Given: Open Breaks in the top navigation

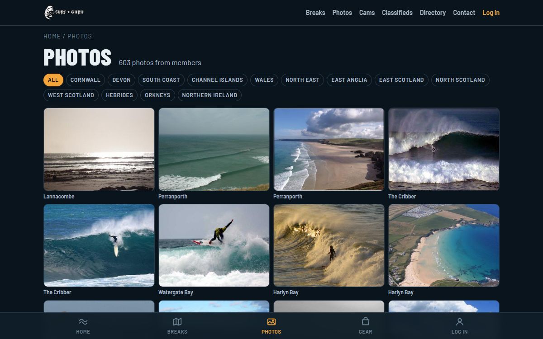Looking at the screenshot, I should coord(315,13).
